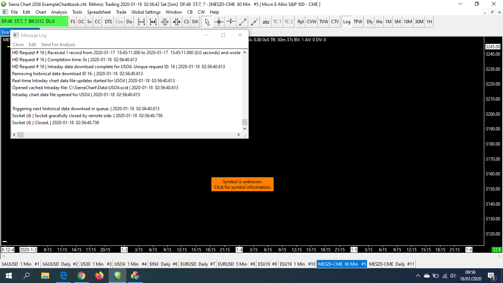
Task: Set chart to 1H timeframe
Action: [429, 22]
